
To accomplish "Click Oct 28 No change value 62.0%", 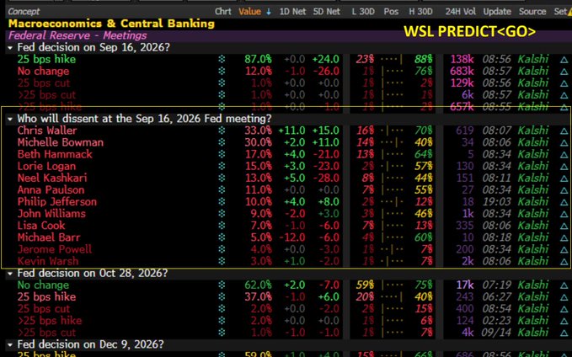I will (x=258, y=285).
